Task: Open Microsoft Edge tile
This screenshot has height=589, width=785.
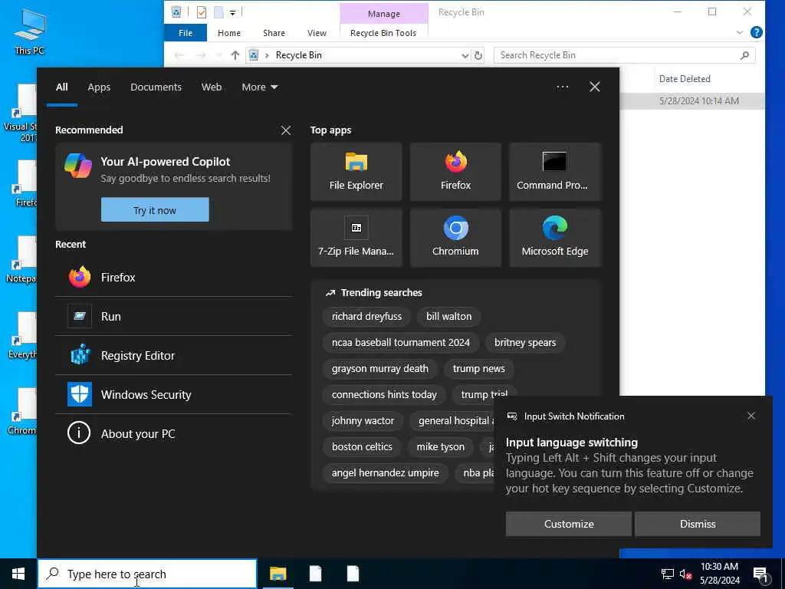Action: (555, 238)
